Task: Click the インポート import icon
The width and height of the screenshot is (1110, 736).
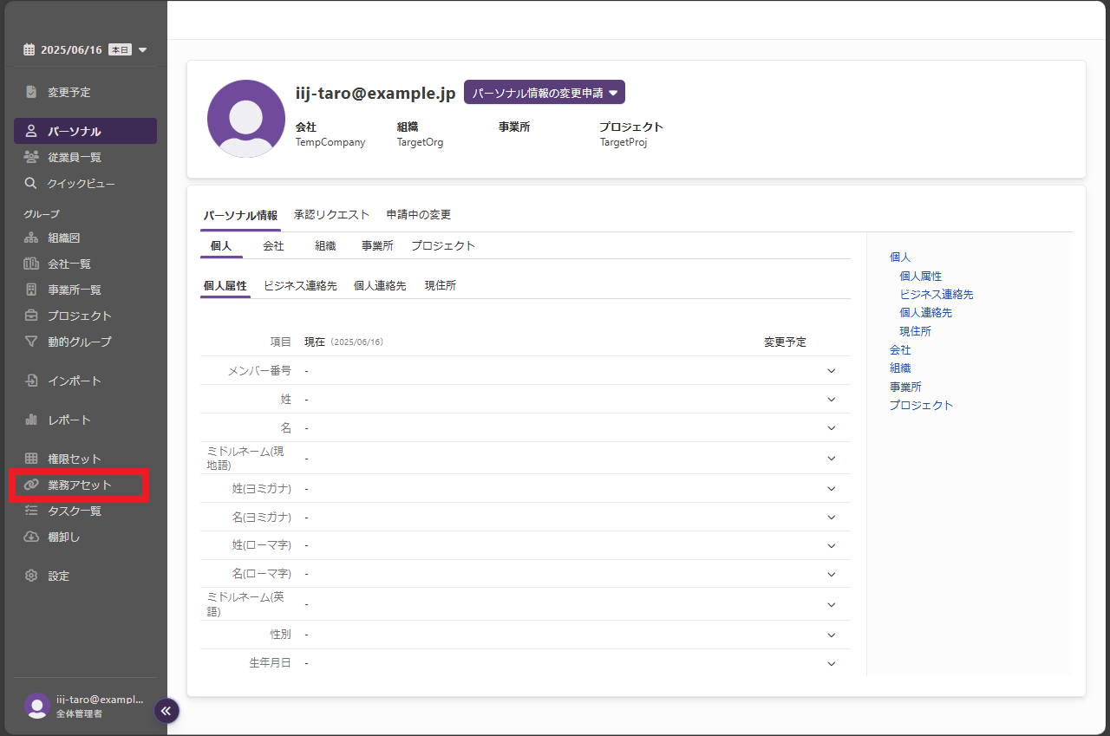Action: [x=31, y=381]
